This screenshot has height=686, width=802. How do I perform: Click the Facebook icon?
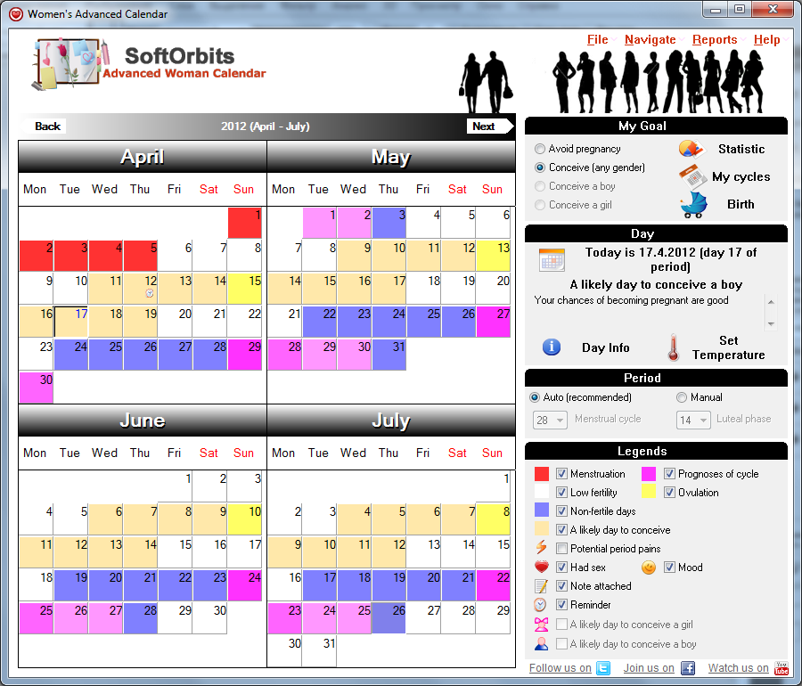(688, 668)
